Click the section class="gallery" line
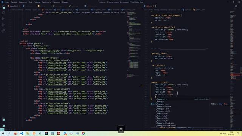Image resolution: width=242 pixels, height=136 pixels. [x=31, y=43]
